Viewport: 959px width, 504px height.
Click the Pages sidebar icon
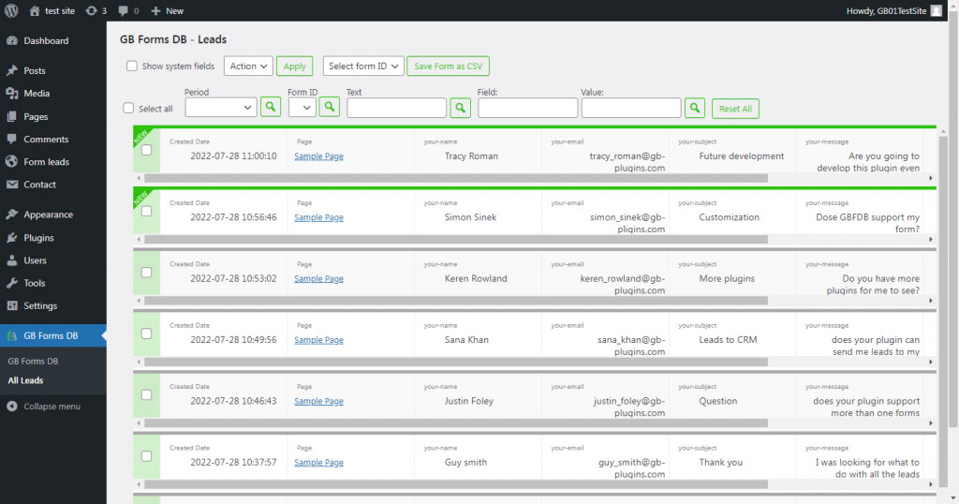pyautogui.click(x=11, y=117)
